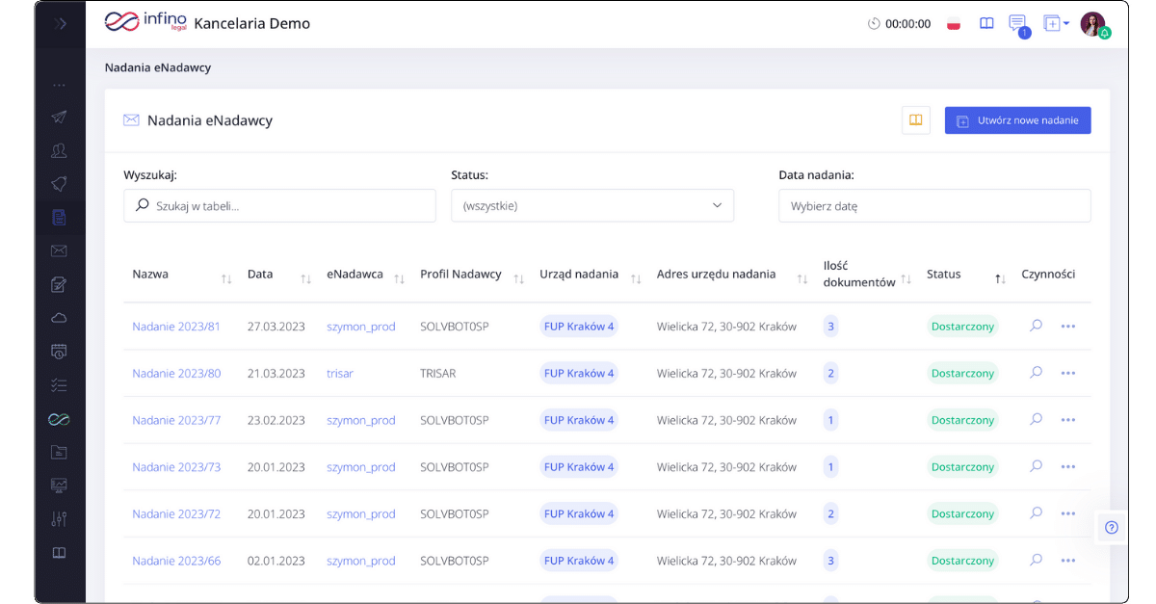Click the Szukaj w tabeli search field
The width and height of the screenshot is (1156, 604).
tap(279, 205)
